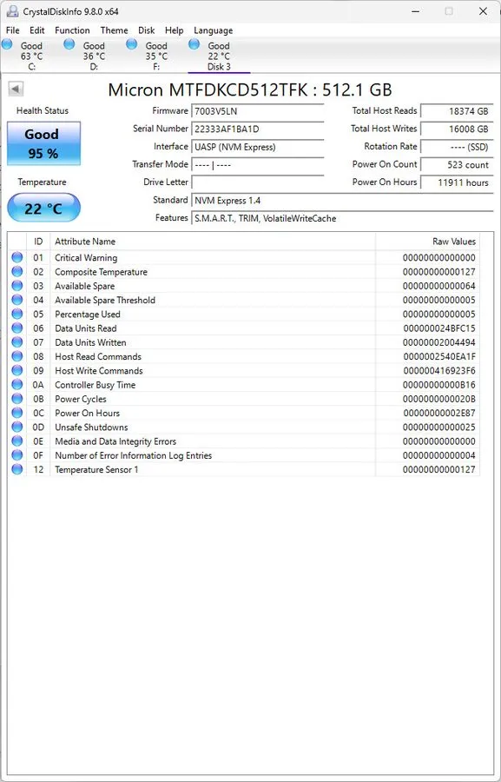The height and width of the screenshot is (782, 501).
Task: Click the previous disk arrow button
Action: [x=16, y=89]
